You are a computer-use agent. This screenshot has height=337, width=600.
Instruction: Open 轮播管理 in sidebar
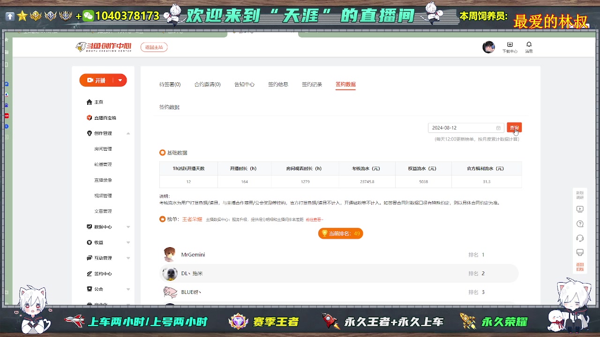(x=103, y=164)
